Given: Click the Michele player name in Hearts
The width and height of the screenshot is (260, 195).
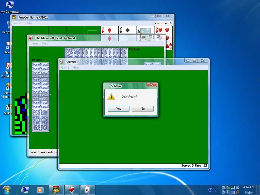Looking at the screenshot, I should pos(134,49).
